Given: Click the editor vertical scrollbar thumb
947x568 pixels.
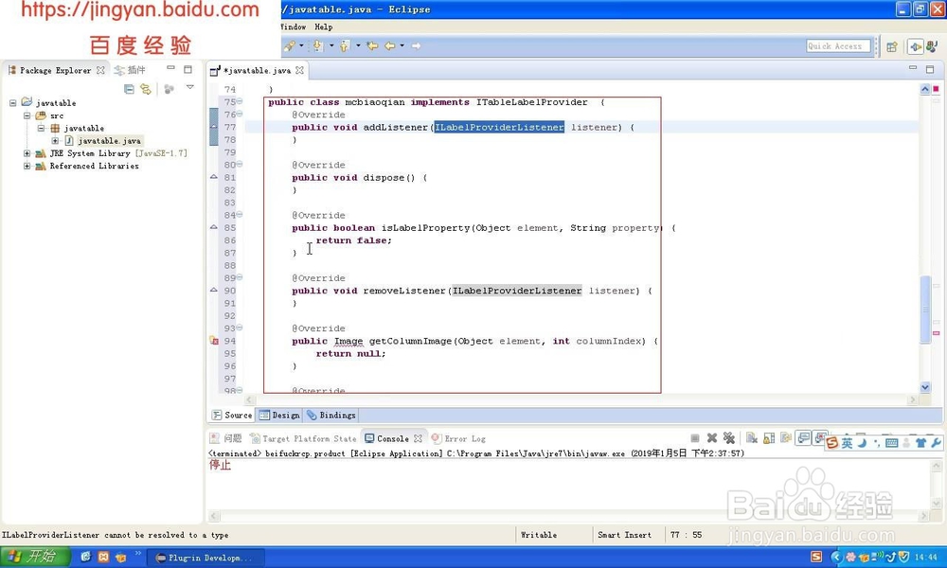Looking at the screenshot, I should [925, 309].
